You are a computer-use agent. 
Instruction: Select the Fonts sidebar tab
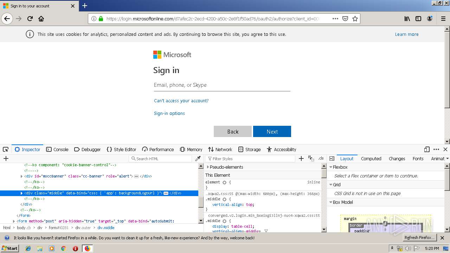418,158
